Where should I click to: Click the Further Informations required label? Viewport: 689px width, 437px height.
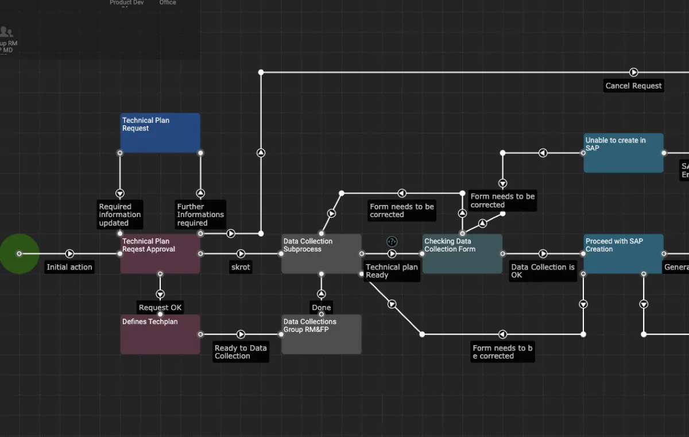point(200,215)
